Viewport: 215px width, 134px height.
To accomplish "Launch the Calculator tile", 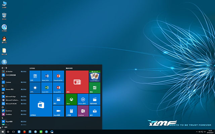I will (x=71, y=111).
